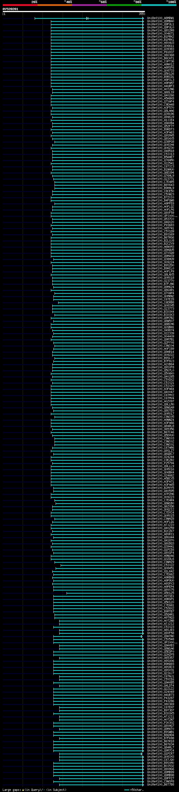Image resolution: width=179 pixels, height=792 pixels.
Task: Select the label UniRef100_P43287
Action: pos(160,698)
